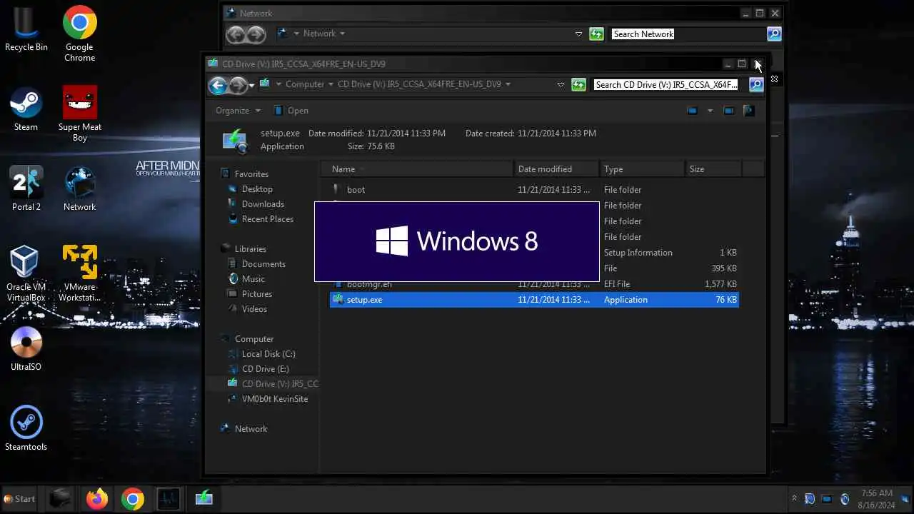Open Chrome from the taskbar
914x514 pixels.
point(132,498)
